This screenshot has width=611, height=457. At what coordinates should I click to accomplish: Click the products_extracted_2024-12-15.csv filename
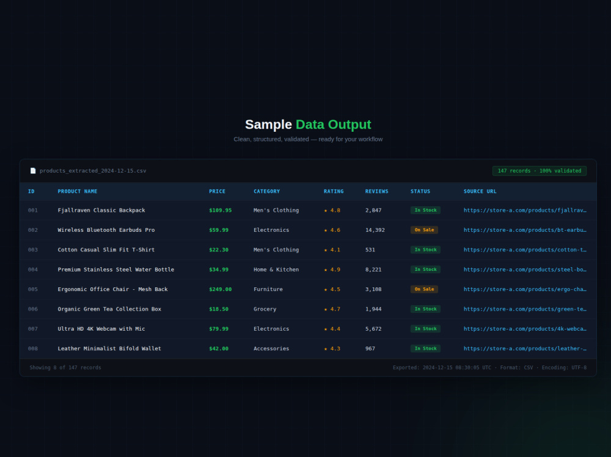(93, 171)
